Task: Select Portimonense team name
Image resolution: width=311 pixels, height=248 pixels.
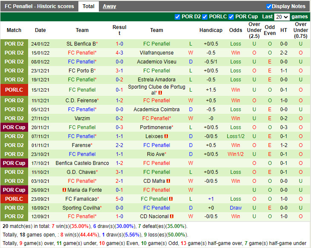Action: [x=155, y=127]
